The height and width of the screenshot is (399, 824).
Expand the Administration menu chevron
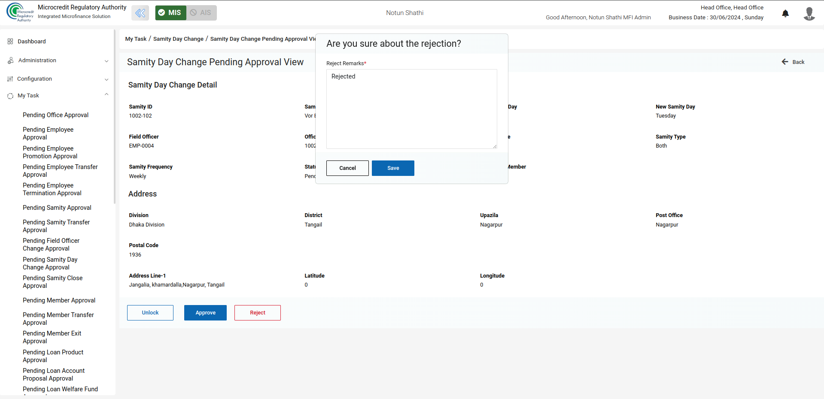(x=106, y=61)
